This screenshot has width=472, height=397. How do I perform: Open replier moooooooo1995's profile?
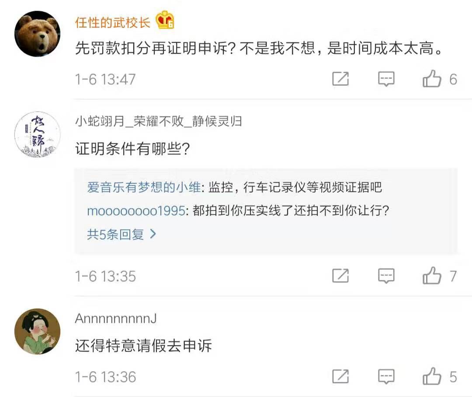[x=136, y=211]
